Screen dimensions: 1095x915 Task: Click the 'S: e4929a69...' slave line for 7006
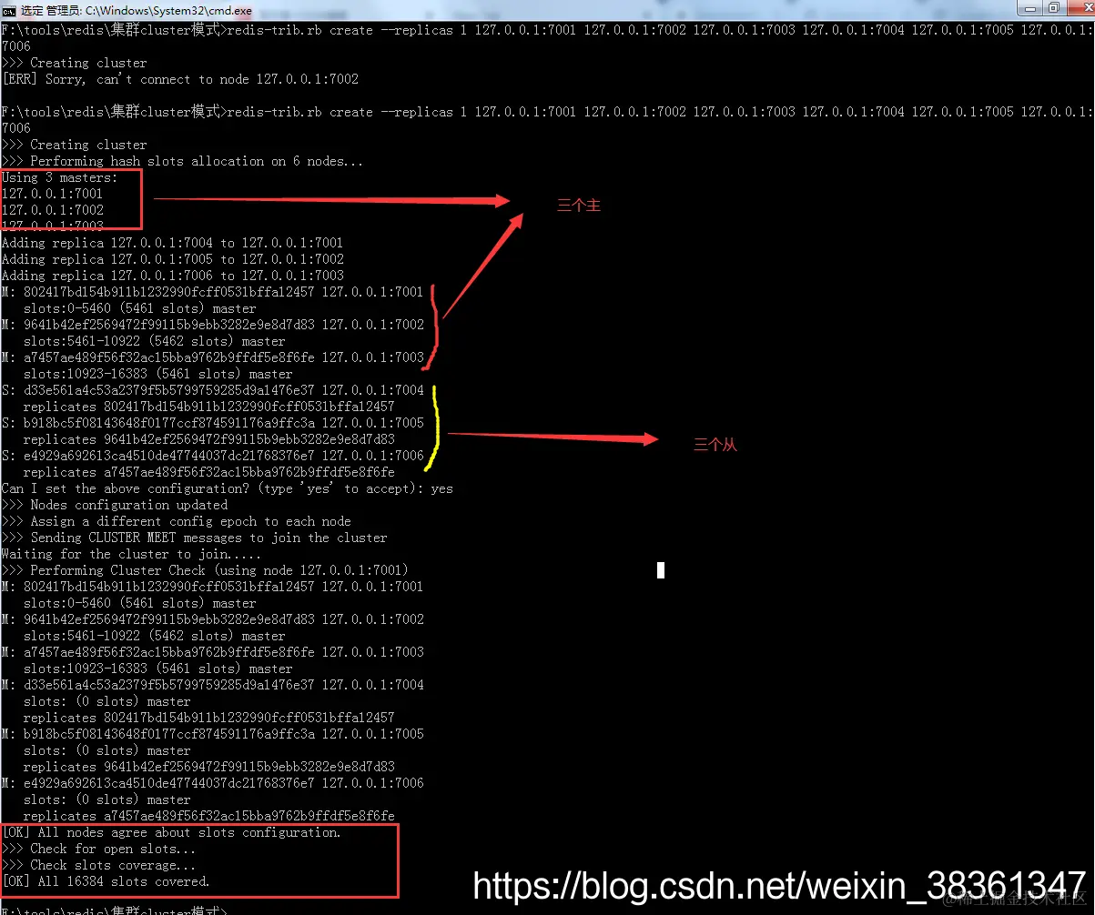[213, 456]
